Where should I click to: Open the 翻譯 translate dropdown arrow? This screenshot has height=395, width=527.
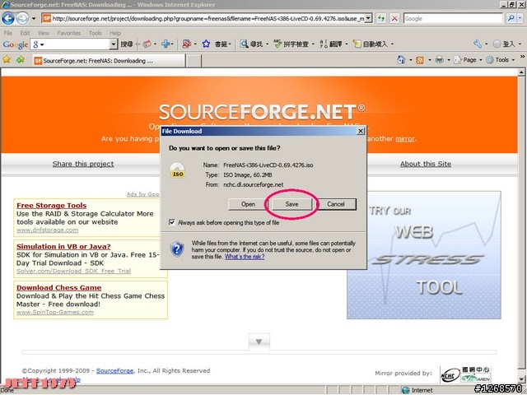point(347,44)
